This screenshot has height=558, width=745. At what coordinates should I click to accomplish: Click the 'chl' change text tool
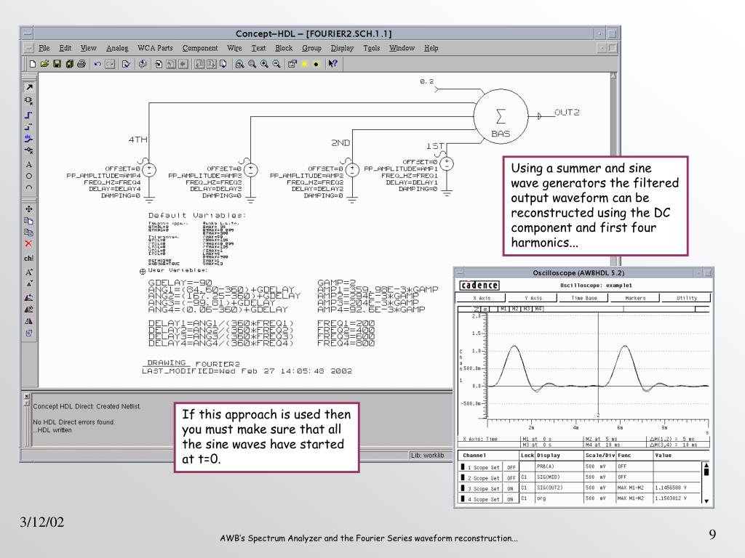[x=29, y=258]
